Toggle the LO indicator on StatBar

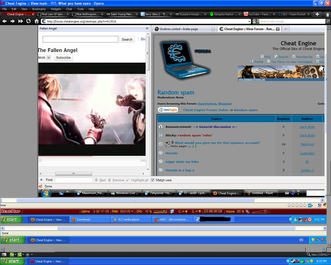click(206, 211)
